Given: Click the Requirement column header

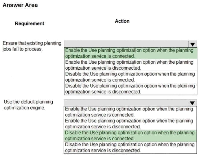Looking at the screenshot, I should pyautogui.click(x=30, y=23).
